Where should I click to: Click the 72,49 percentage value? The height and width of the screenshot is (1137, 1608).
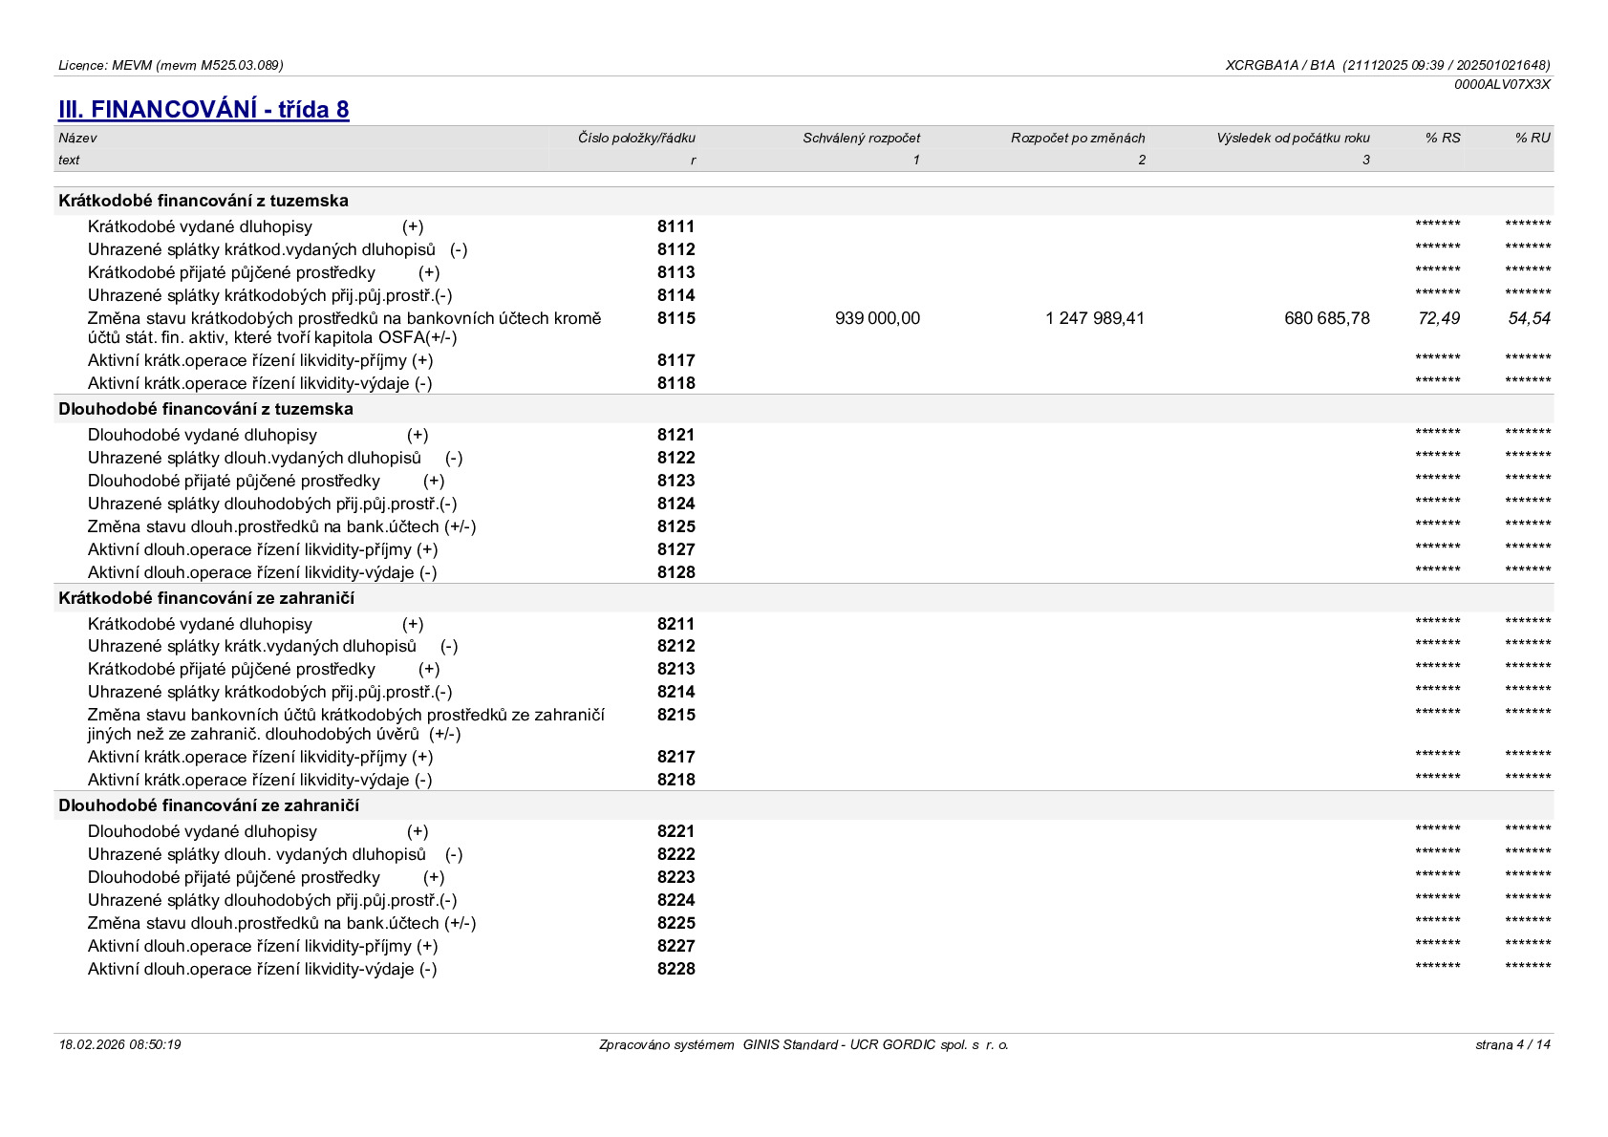pos(1439,318)
